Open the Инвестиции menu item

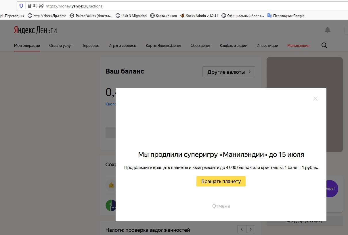(x=267, y=45)
